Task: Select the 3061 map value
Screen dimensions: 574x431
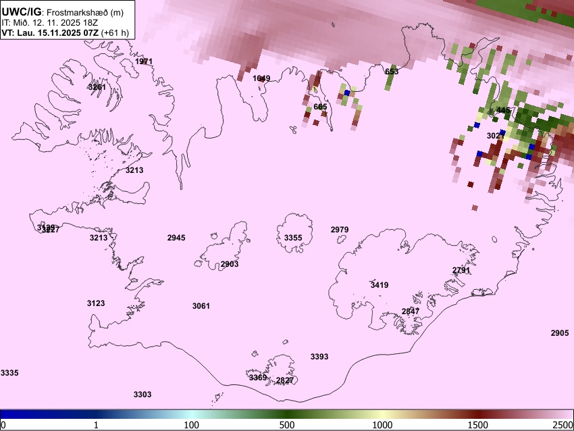Action: pos(201,306)
